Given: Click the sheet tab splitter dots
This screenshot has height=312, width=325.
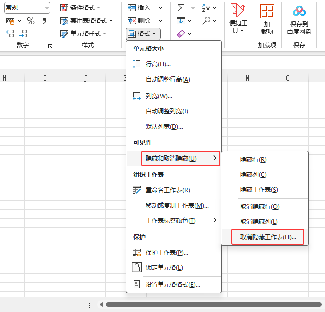Looking at the screenshot, I should pyautogui.click(x=89, y=305).
